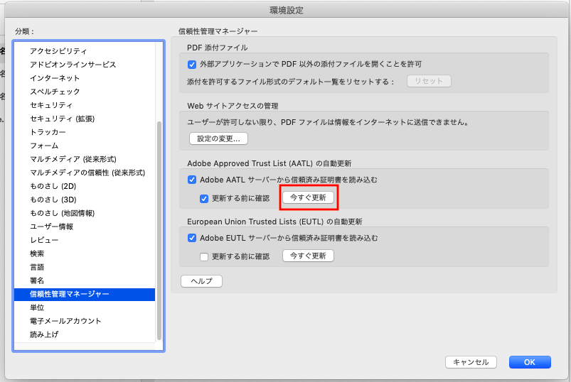Viewport: 571px width, 382px height.
Task: Click AATL 今すぐ更新 button
Action: click(x=308, y=198)
